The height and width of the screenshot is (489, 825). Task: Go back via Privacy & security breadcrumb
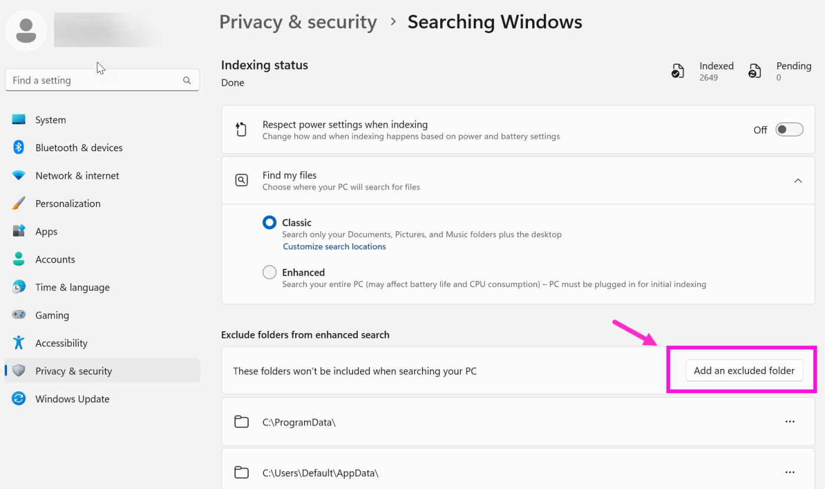(298, 22)
